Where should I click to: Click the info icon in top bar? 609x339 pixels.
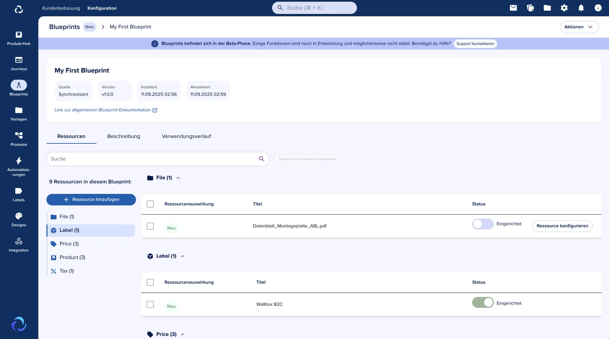pyautogui.click(x=598, y=8)
